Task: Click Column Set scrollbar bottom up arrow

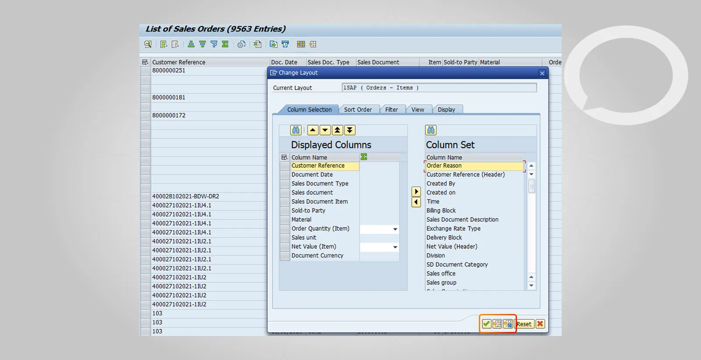Action: [x=531, y=277]
